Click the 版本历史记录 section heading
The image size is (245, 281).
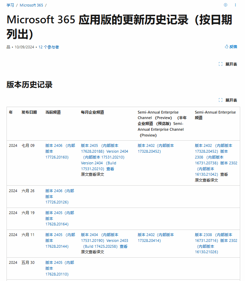coord(30,85)
